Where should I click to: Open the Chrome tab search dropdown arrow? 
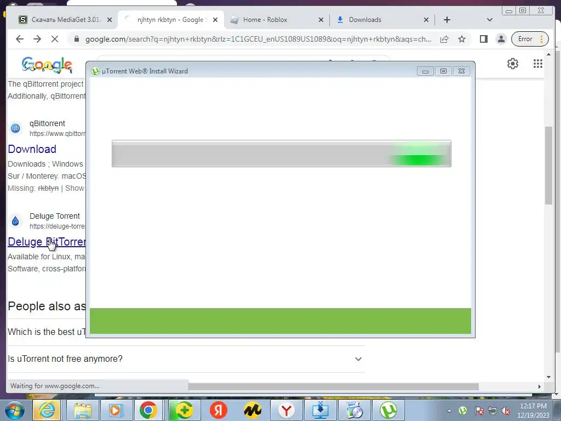coord(490,20)
